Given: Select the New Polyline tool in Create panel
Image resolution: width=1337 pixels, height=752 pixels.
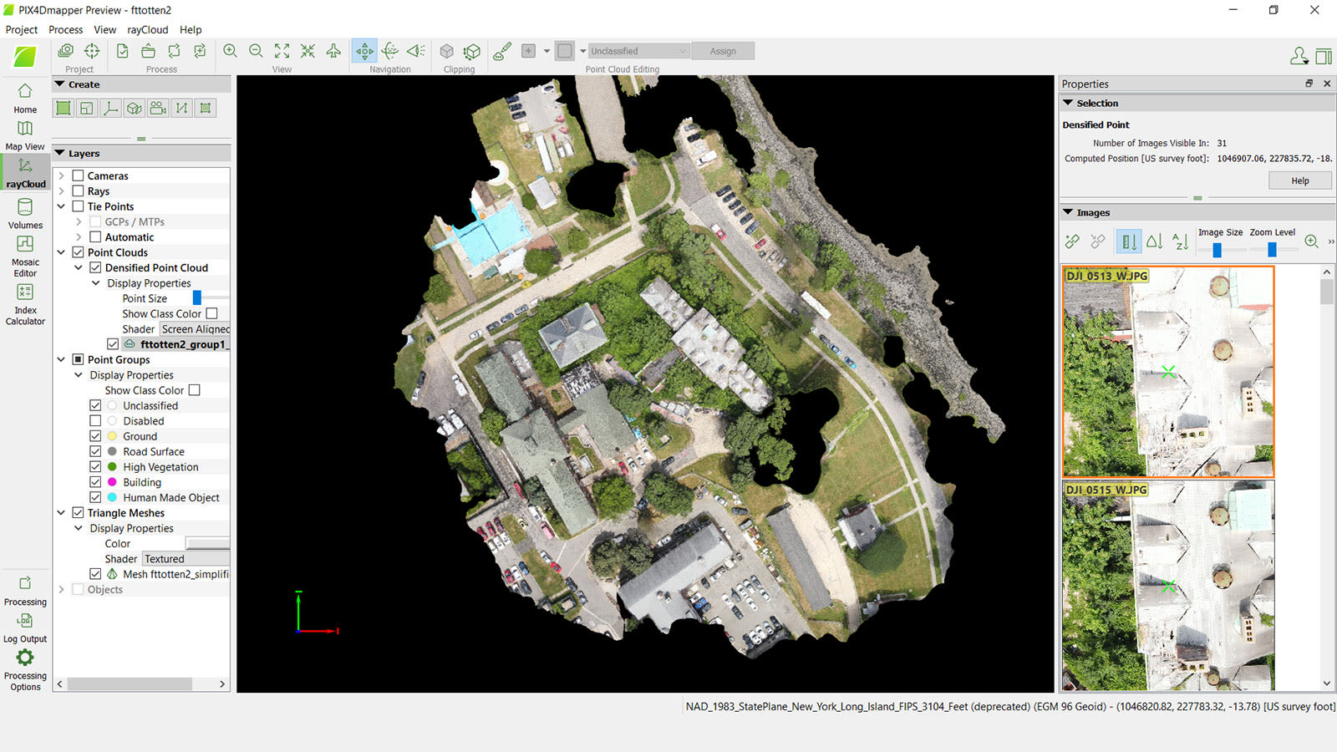Looking at the screenshot, I should (x=181, y=108).
